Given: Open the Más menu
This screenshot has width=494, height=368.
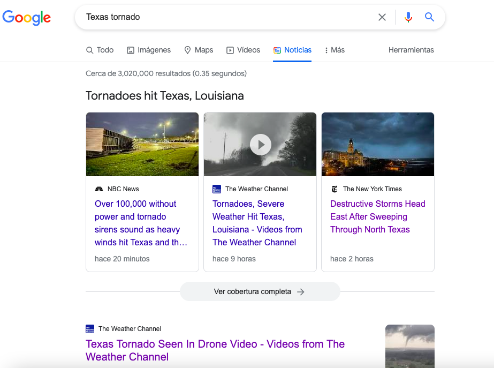Looking at the screenshot, I should 335,50.
